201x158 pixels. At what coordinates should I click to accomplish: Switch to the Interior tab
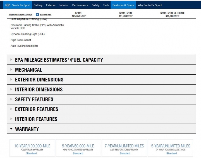click(x=64, y=5)
